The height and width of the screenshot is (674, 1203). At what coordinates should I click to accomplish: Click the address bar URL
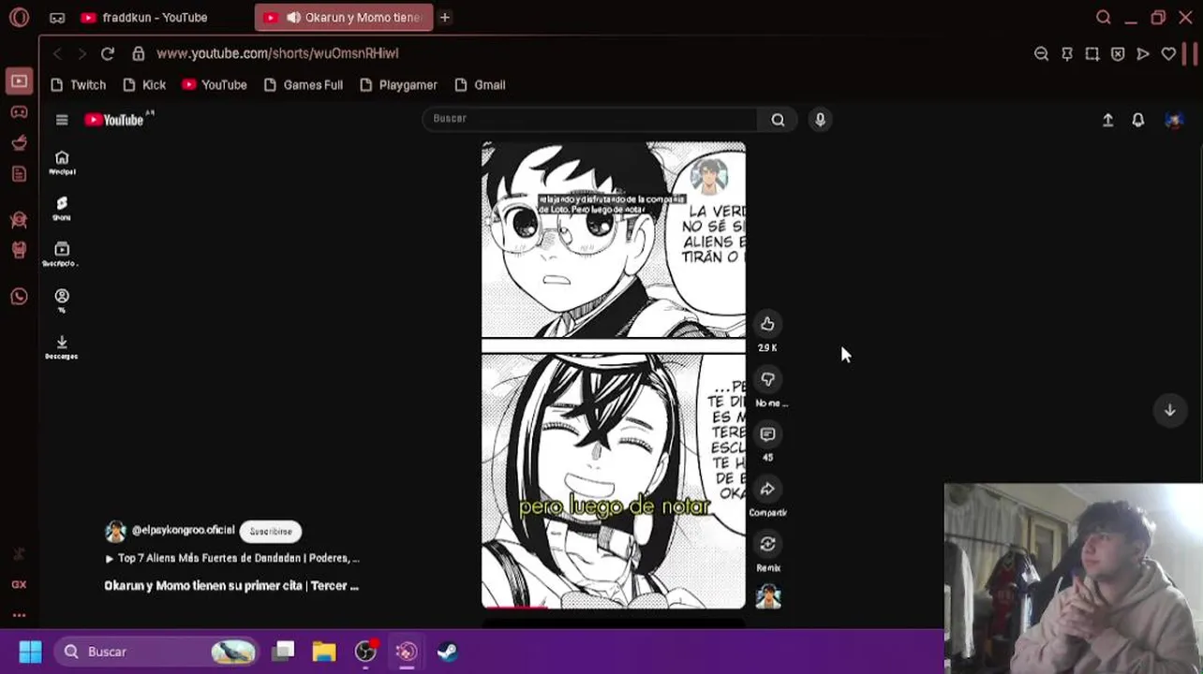point(277,54)
